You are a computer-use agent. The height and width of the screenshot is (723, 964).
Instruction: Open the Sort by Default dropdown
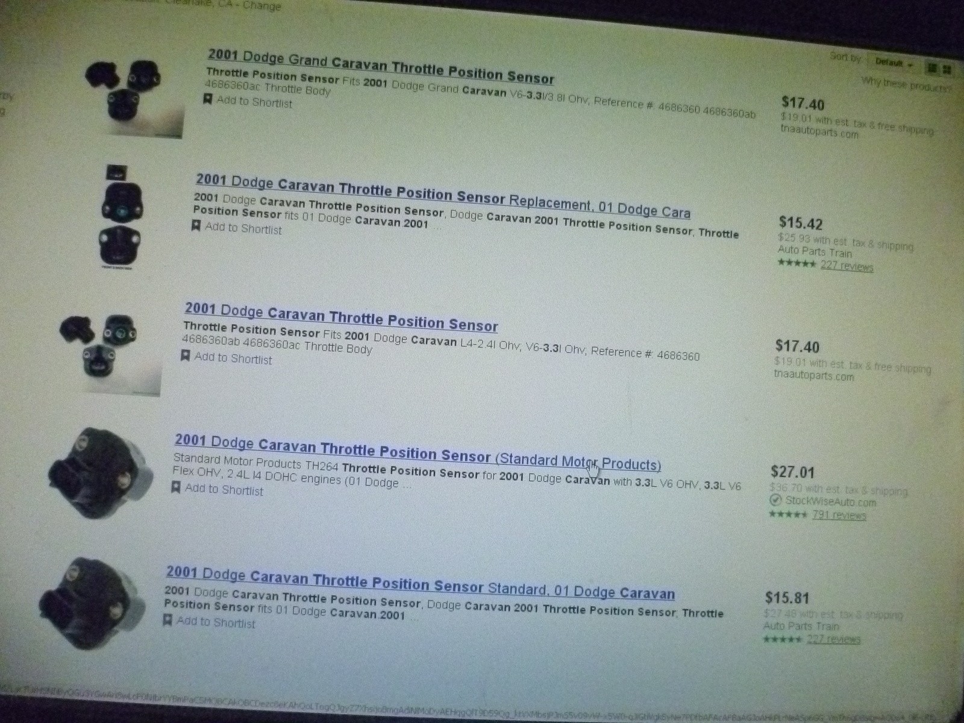click(894, 63)
